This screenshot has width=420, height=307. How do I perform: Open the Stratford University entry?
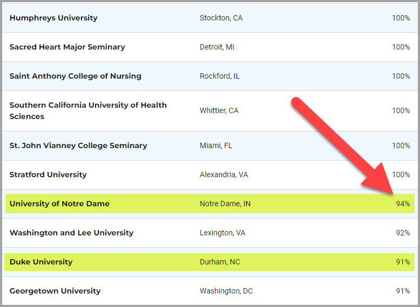click(48, 175)
